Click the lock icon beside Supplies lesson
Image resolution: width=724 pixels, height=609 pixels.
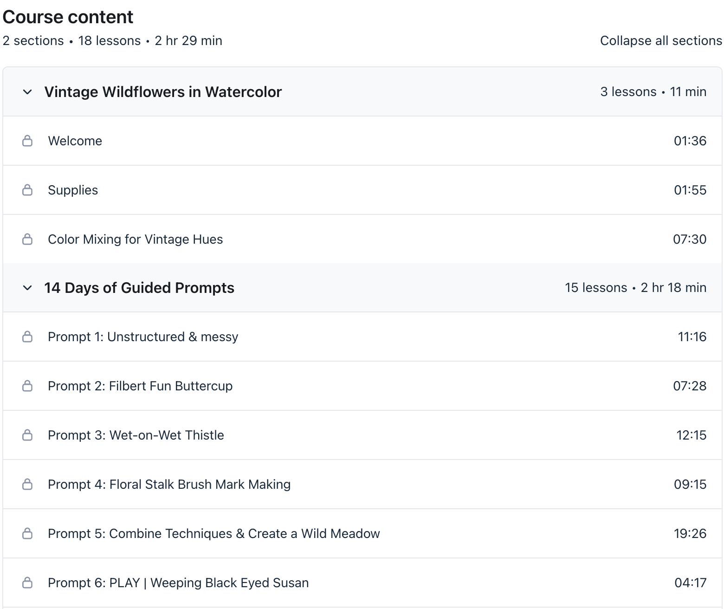click(x=27, y=190)
